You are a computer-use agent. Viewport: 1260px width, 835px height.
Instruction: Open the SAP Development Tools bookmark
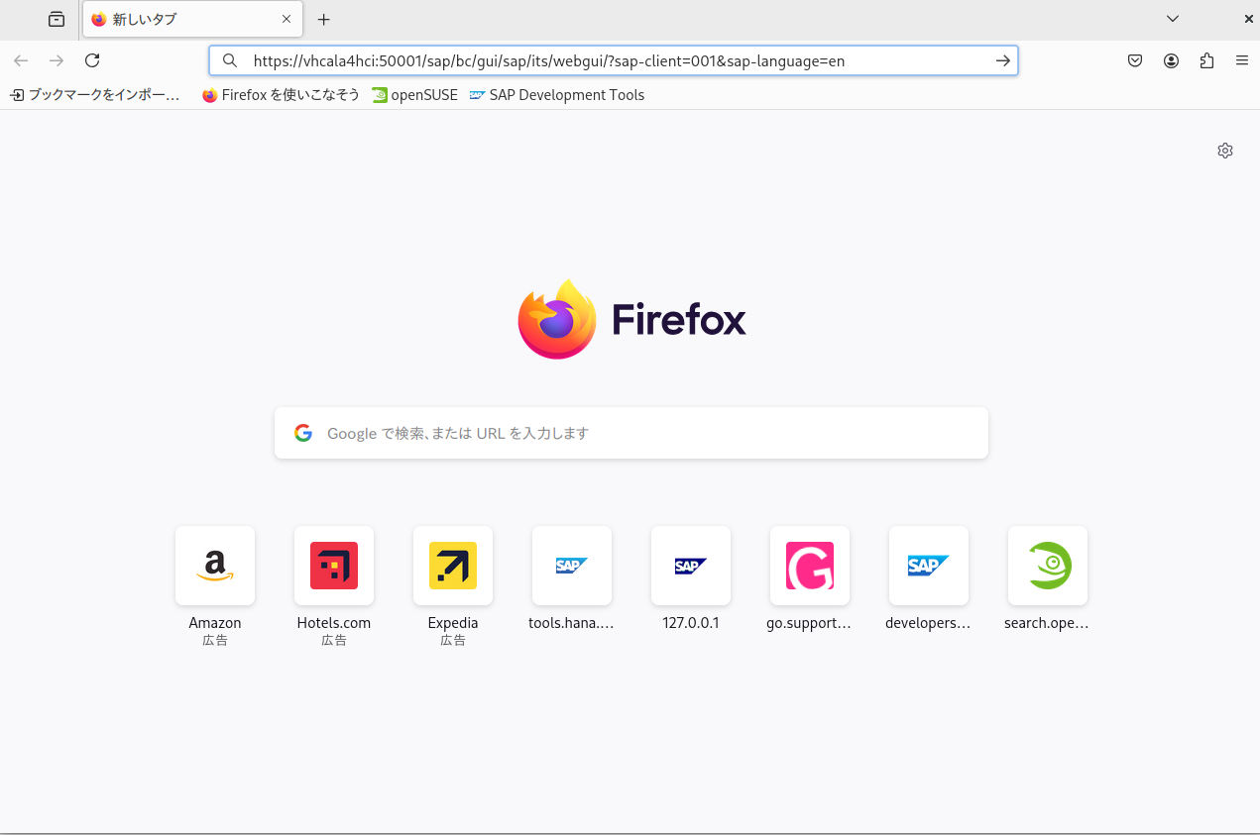[557, 94]
